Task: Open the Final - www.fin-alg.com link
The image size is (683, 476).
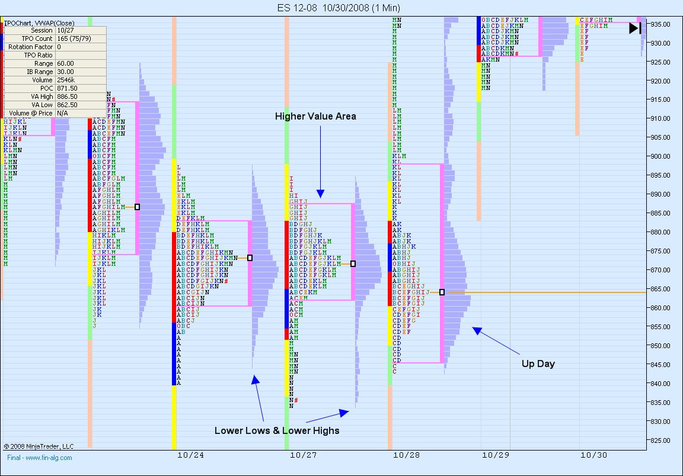Action: tap(40, 457)
